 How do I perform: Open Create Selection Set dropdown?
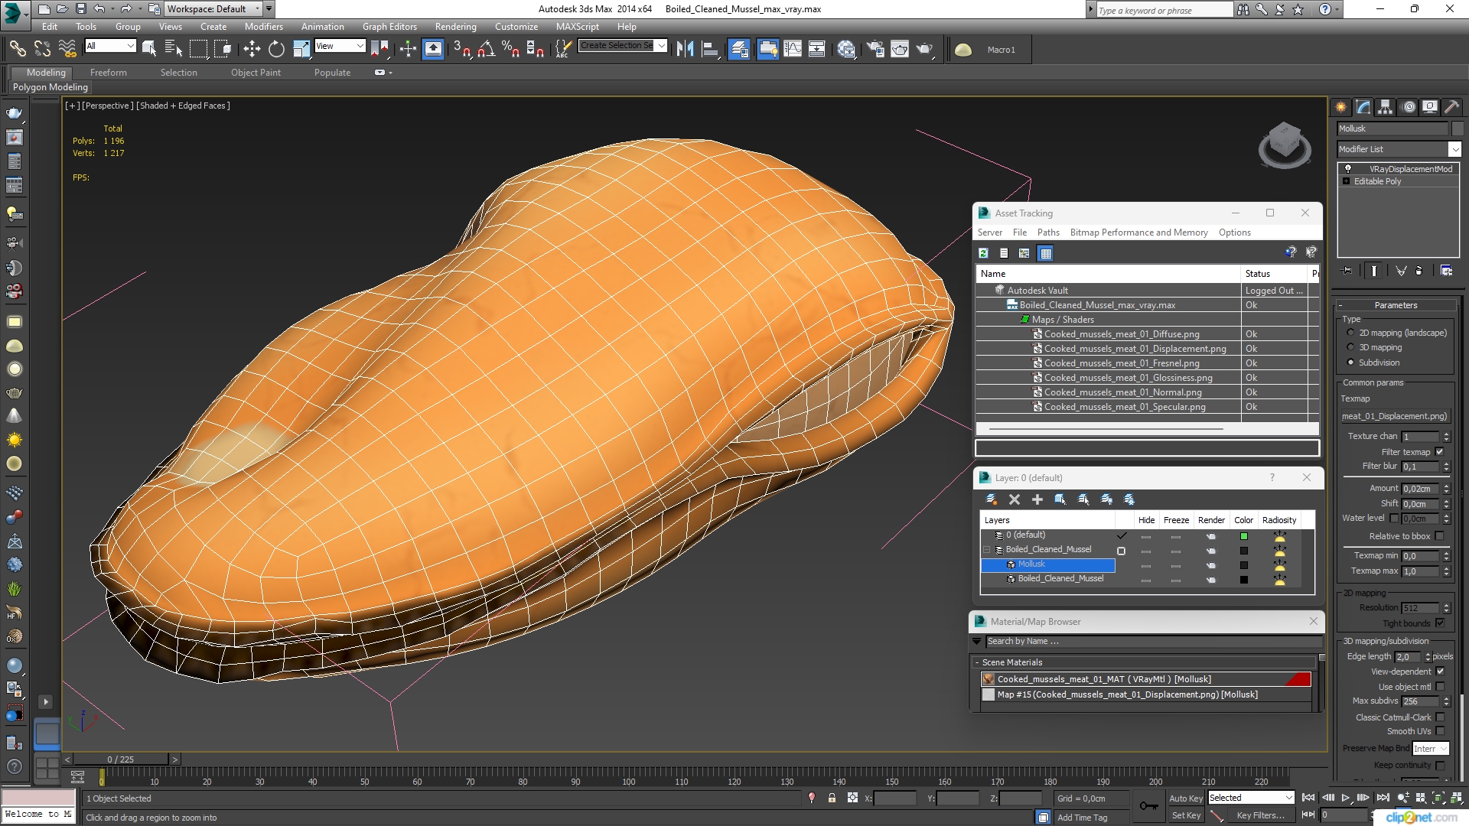(x=622, y=46)
